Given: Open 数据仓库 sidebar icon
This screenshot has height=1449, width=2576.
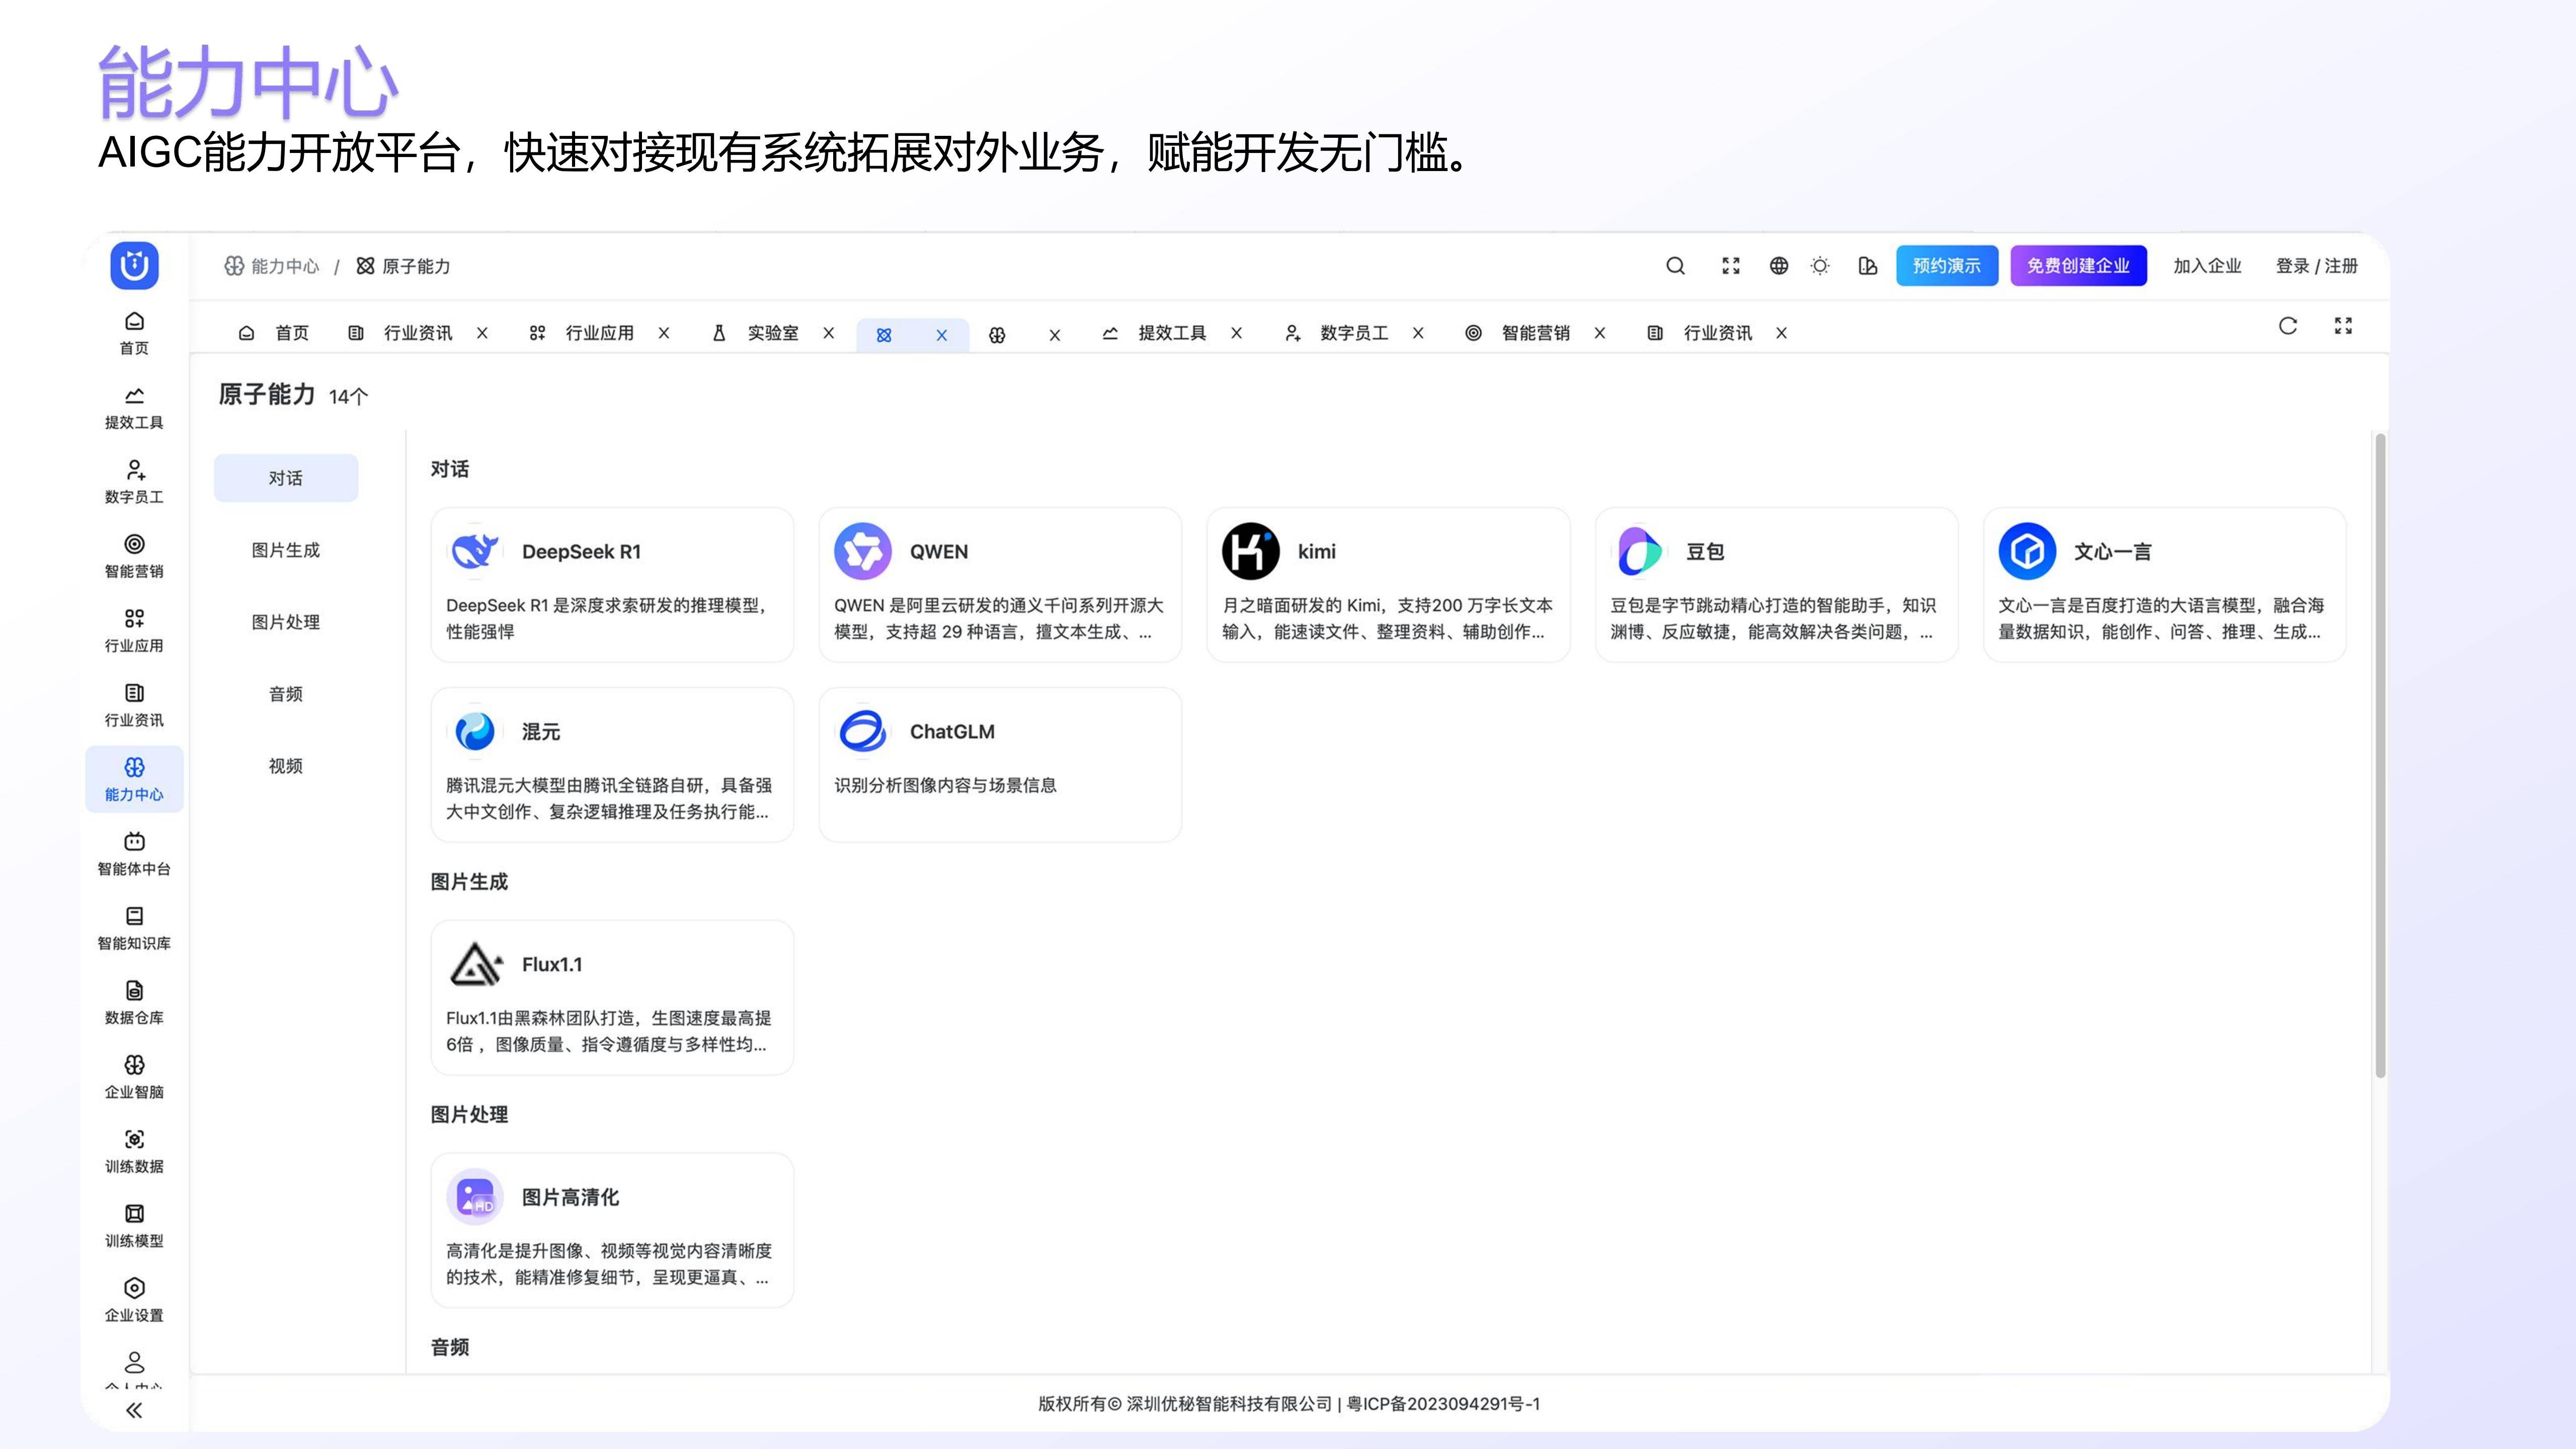Looking at the screenshot, I should coord(134,1002).
